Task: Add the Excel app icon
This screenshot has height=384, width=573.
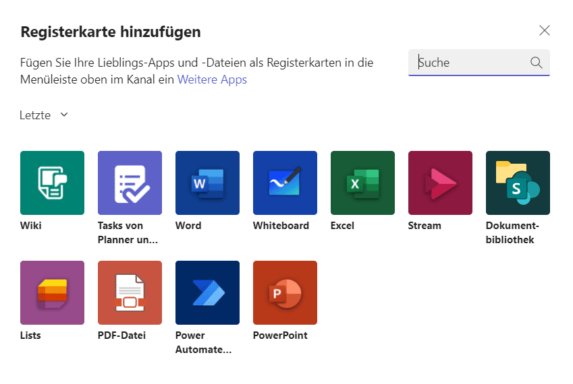Action: [362, 183]
